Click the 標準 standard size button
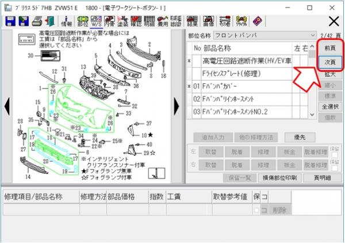 click(330, 96)
